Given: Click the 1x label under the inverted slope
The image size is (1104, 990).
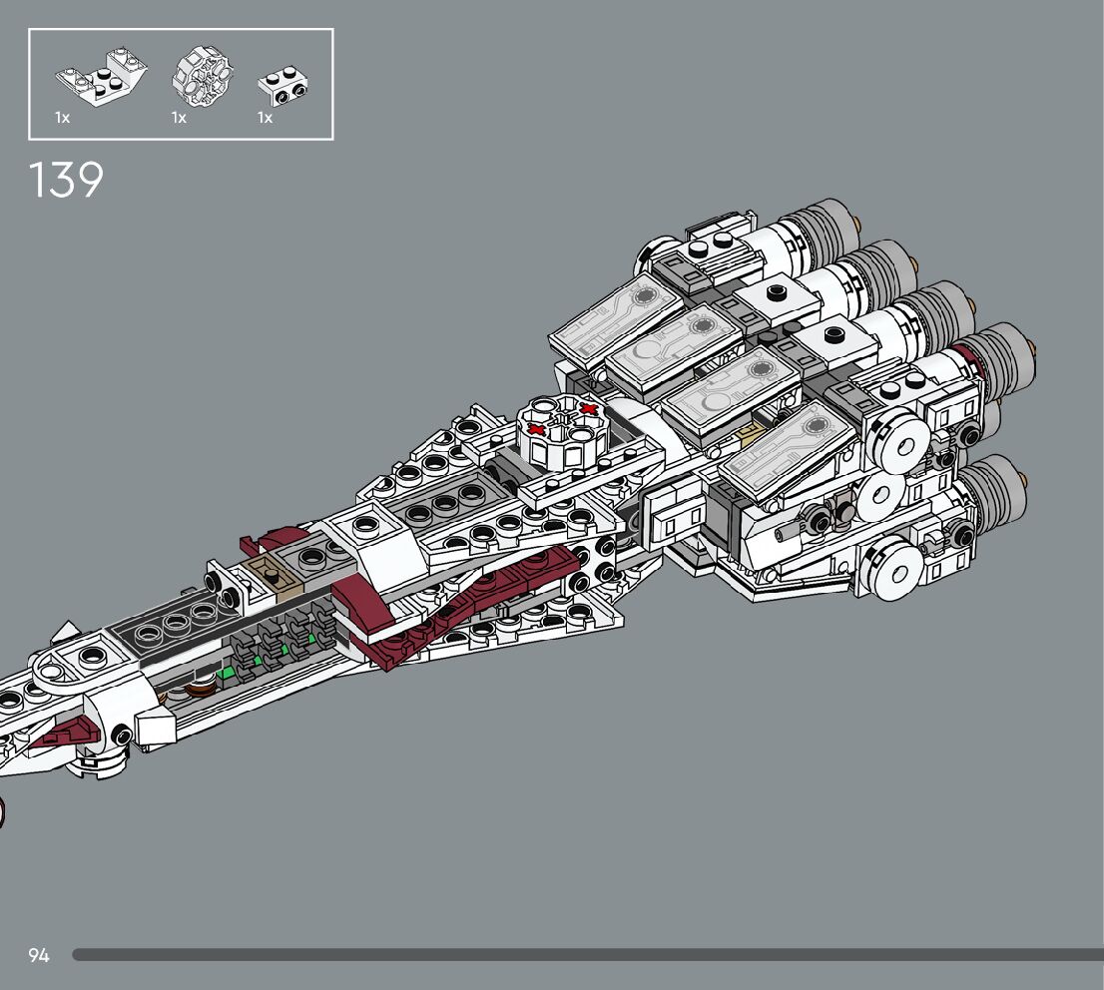Looking at the screenshot, I should 63,118.
